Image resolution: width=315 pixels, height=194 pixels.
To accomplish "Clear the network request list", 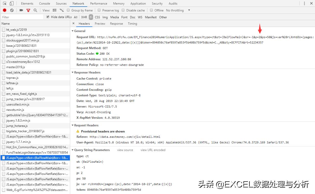I will pos(12,10).
